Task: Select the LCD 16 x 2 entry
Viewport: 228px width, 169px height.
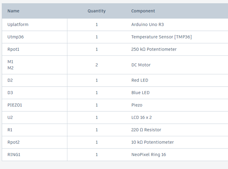Action: click(142, 117)
